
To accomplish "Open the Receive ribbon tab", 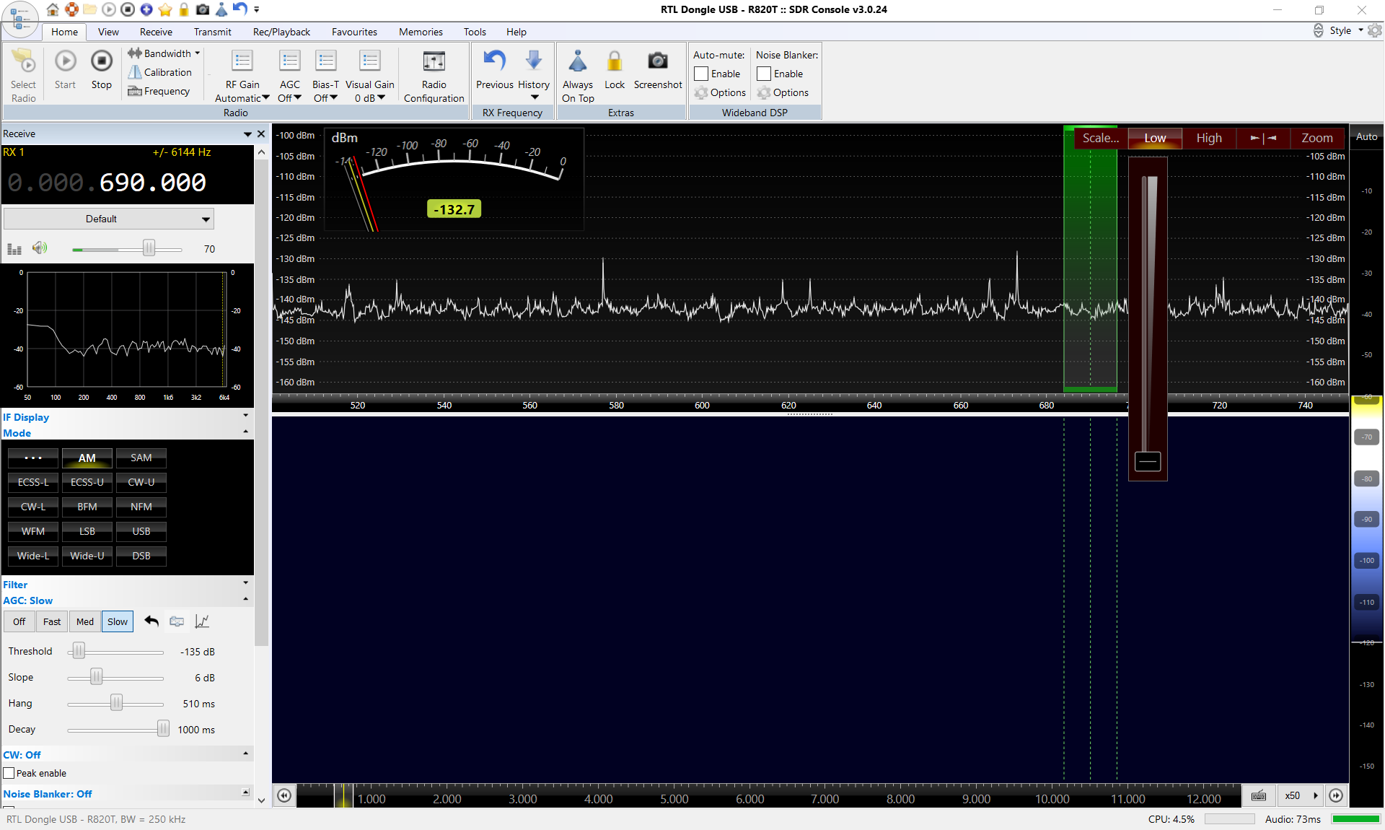I will [x=156, y=32].
